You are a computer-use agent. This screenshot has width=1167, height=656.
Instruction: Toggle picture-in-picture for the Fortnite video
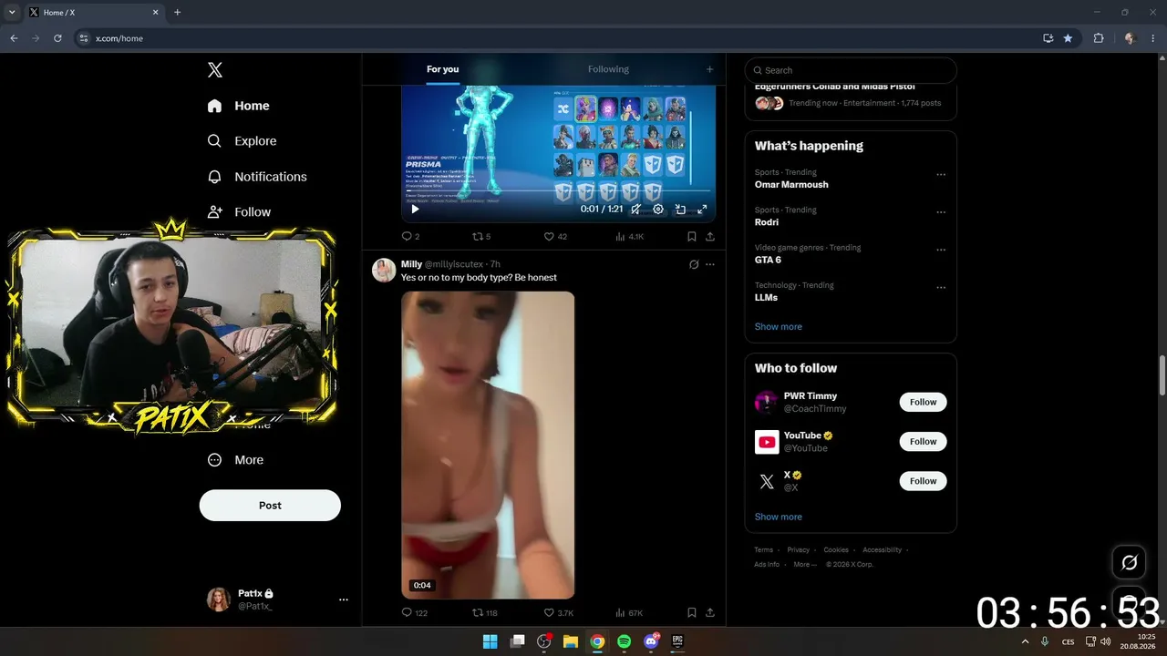tap(680, 210)
